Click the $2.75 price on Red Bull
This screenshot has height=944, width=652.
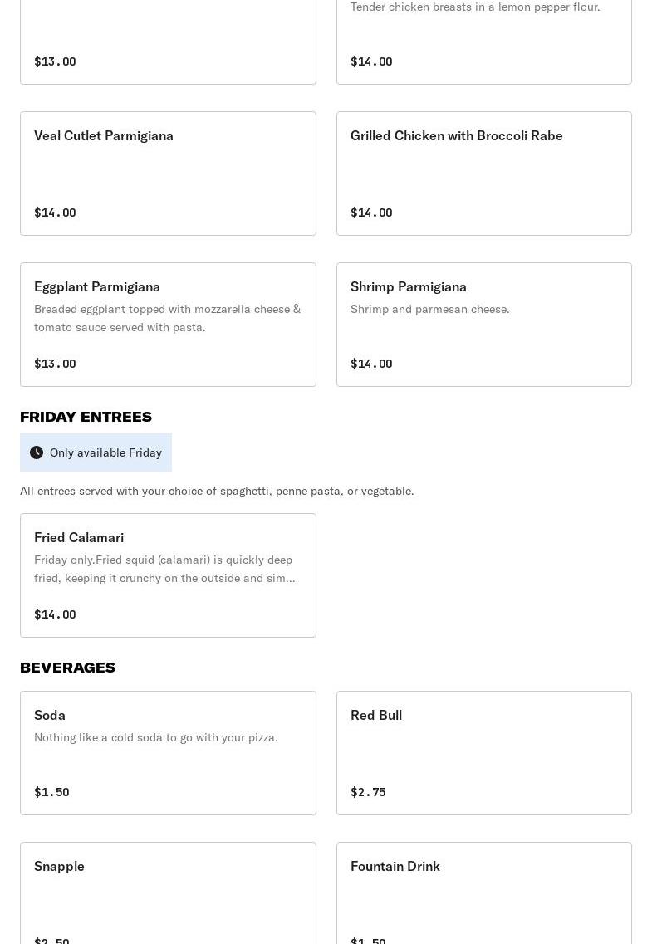pyautogui.click(x=368, y=792)
